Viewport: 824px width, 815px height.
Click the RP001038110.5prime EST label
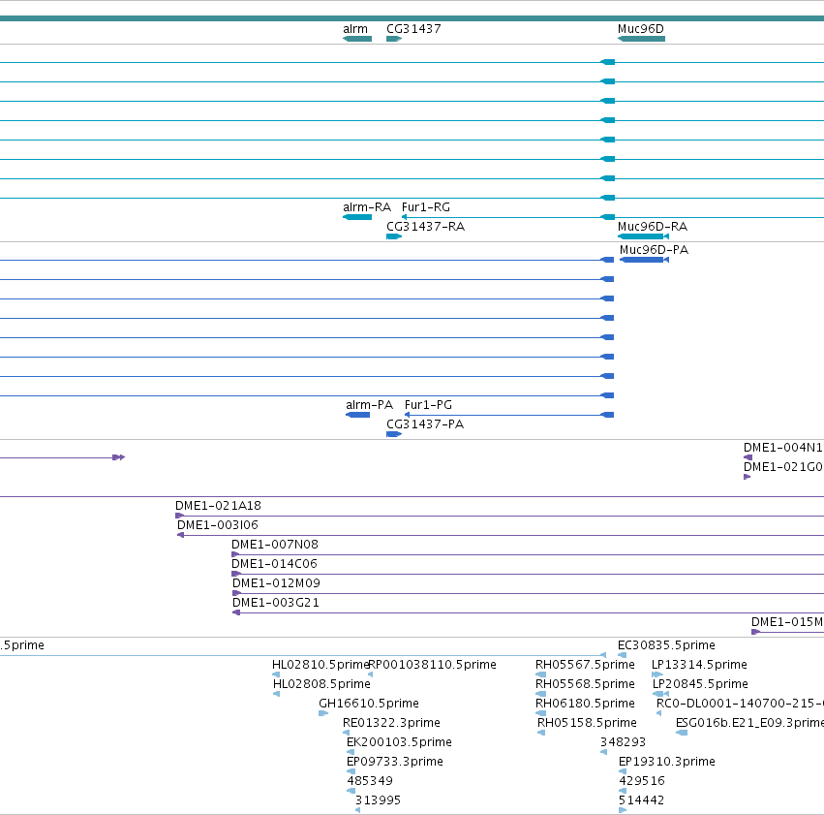coord(433,665)
